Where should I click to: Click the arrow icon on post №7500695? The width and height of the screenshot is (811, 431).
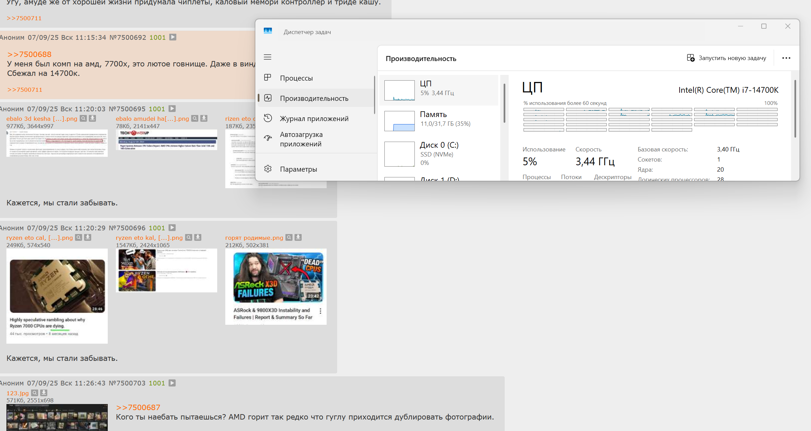click(172, 109)
